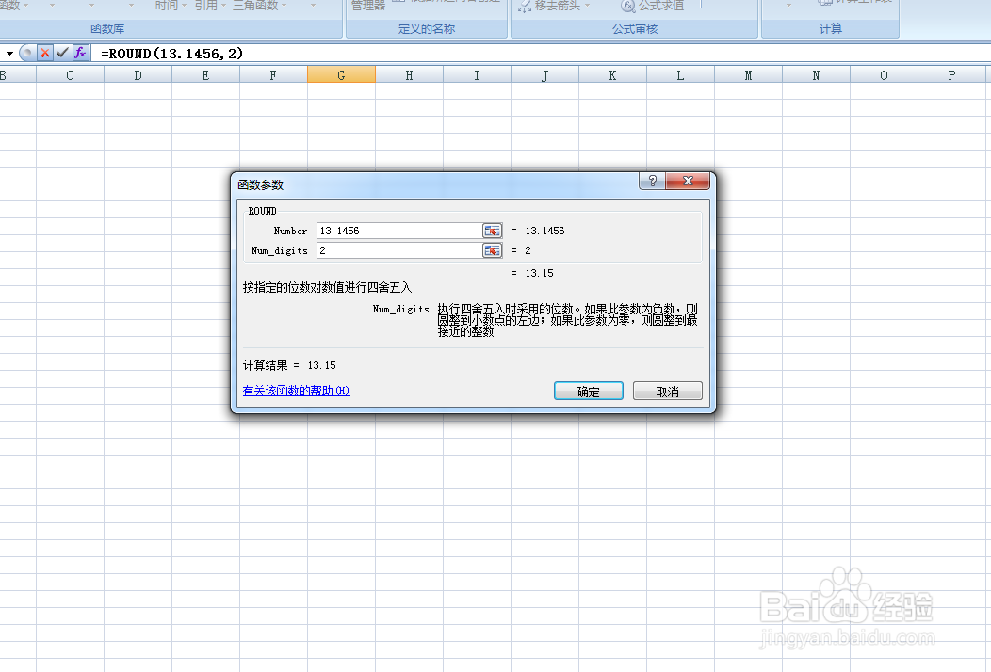Open the 时间 functions dropdown
Screen dimensions: 991x672
[x=171, y=6]
